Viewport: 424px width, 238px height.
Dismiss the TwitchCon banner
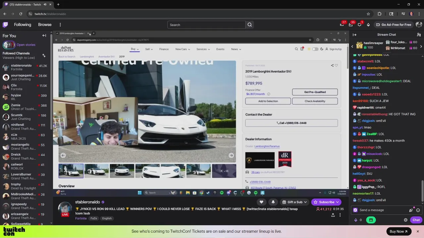(x=418, y=231)
